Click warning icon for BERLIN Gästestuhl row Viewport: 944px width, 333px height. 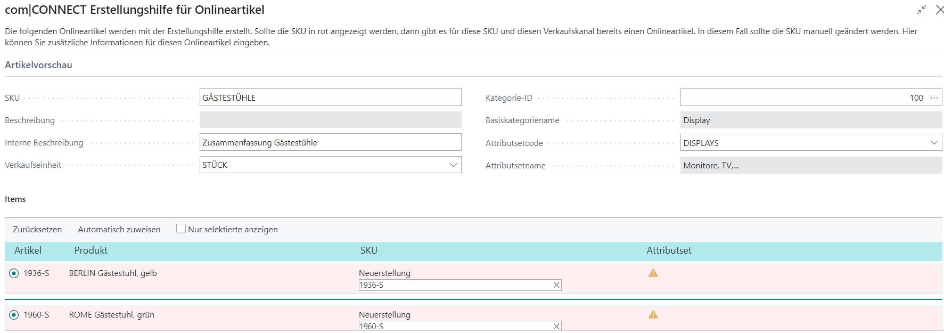(653, 273)
